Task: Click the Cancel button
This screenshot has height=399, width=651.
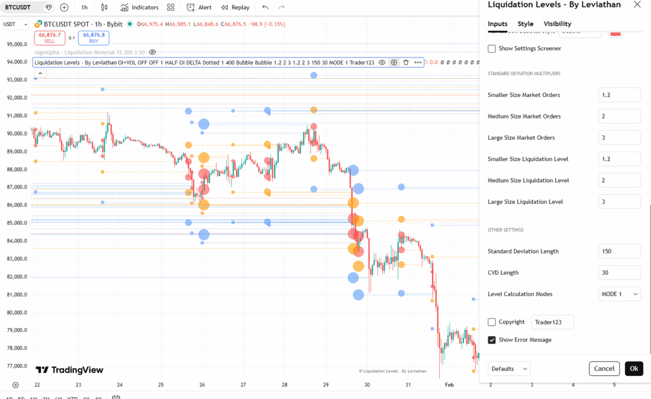Action: click(x=604, y=369)
